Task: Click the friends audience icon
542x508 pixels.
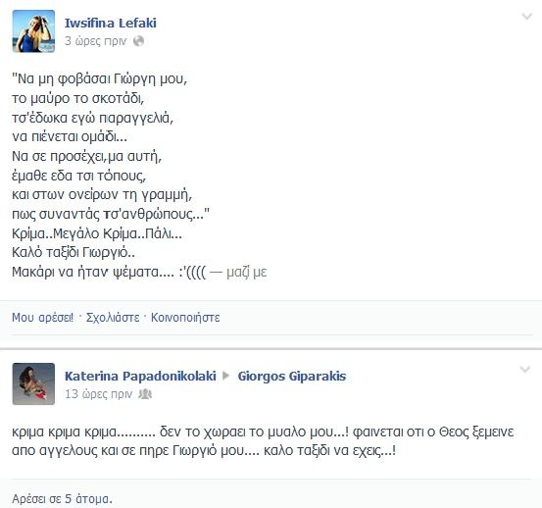Action: coord(145,394)
